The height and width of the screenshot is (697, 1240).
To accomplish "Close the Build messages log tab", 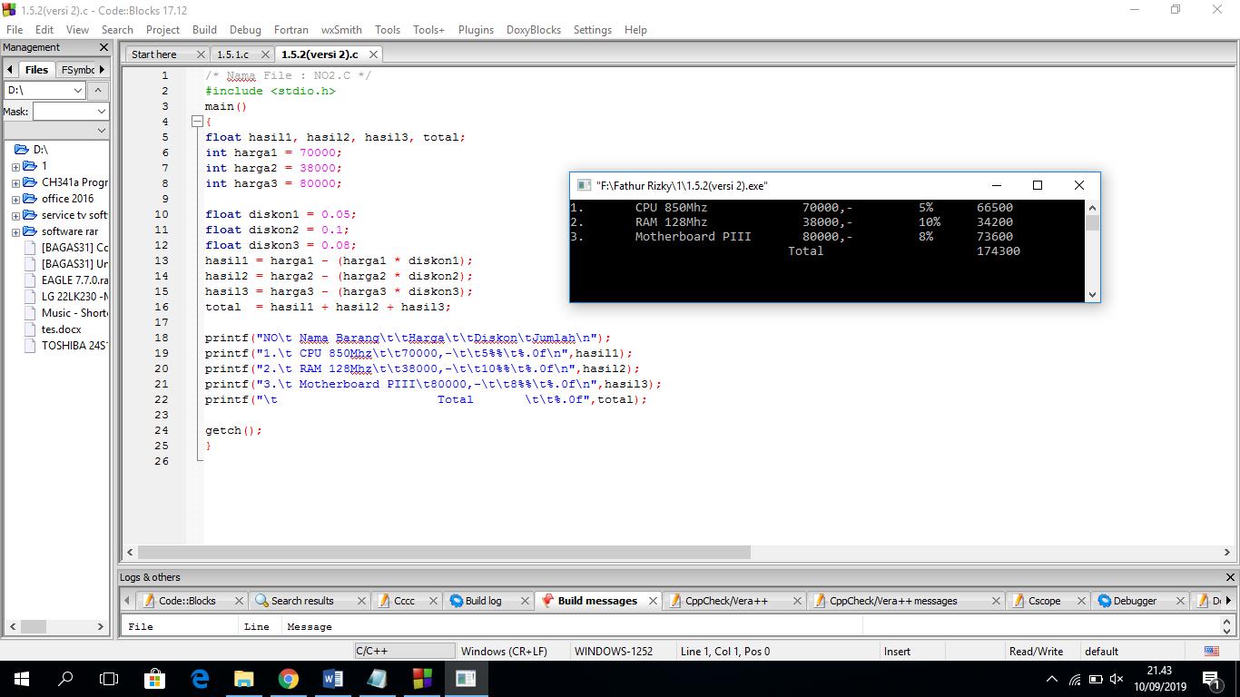I will coord(652,601).
